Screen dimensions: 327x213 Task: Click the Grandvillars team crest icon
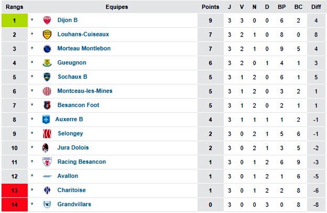pyautogui.click(x=47, y=205)
